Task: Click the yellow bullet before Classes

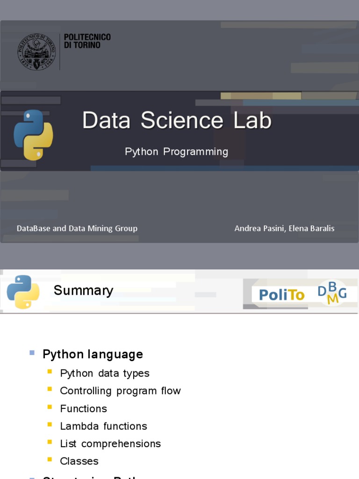Action: point(50,460)
